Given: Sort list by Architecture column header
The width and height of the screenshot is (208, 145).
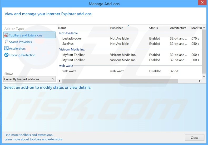Looking at the screenshot, I should [x=179, y=28].
